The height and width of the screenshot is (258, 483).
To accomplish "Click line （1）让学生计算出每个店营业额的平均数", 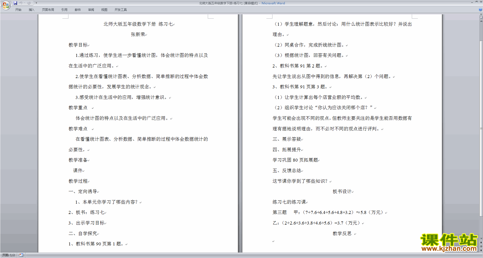I will (x=318, y=97).
